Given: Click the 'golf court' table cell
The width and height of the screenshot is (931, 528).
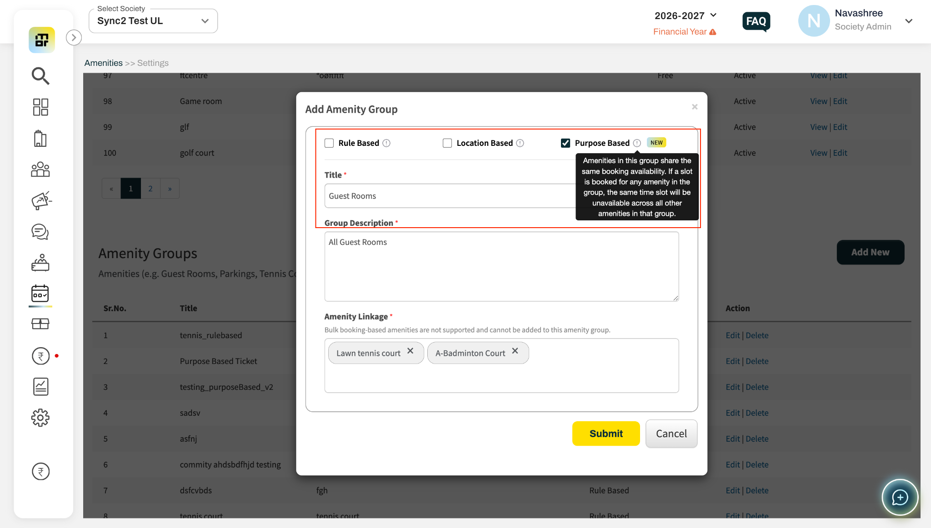Looking at the screenshot, I should 197,153.
